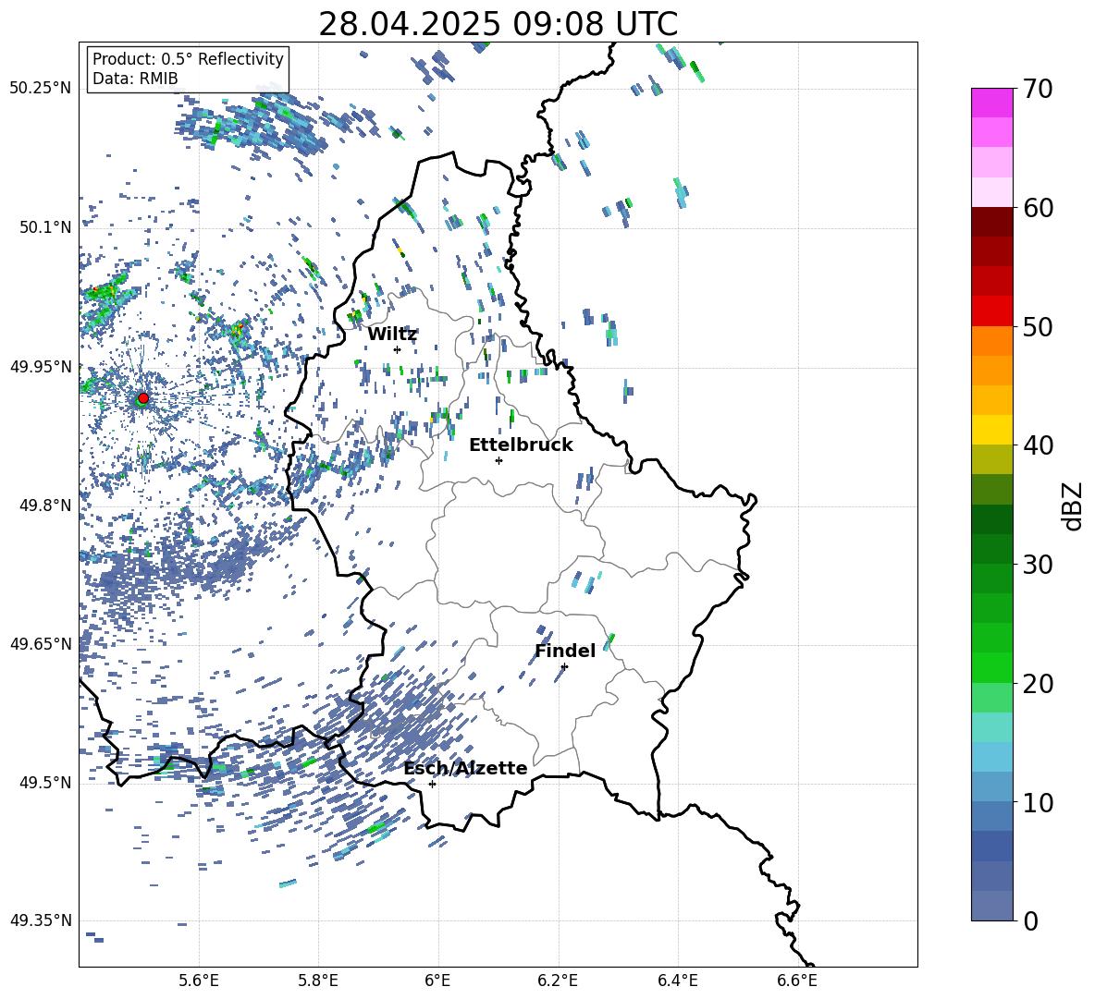Click the 5.6°E longitude label
The height and width of the screenshot is (999, 1095).
(x=199, y=981)
